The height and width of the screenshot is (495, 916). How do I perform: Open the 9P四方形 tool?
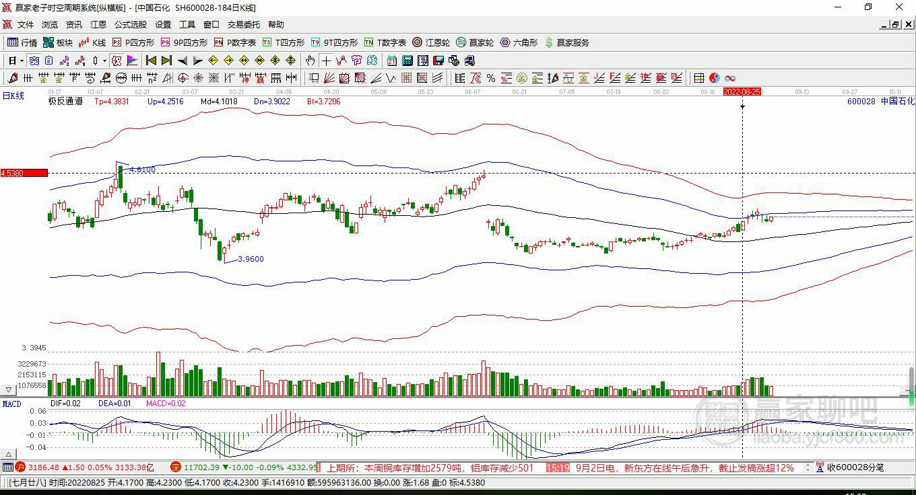(184, 42)
